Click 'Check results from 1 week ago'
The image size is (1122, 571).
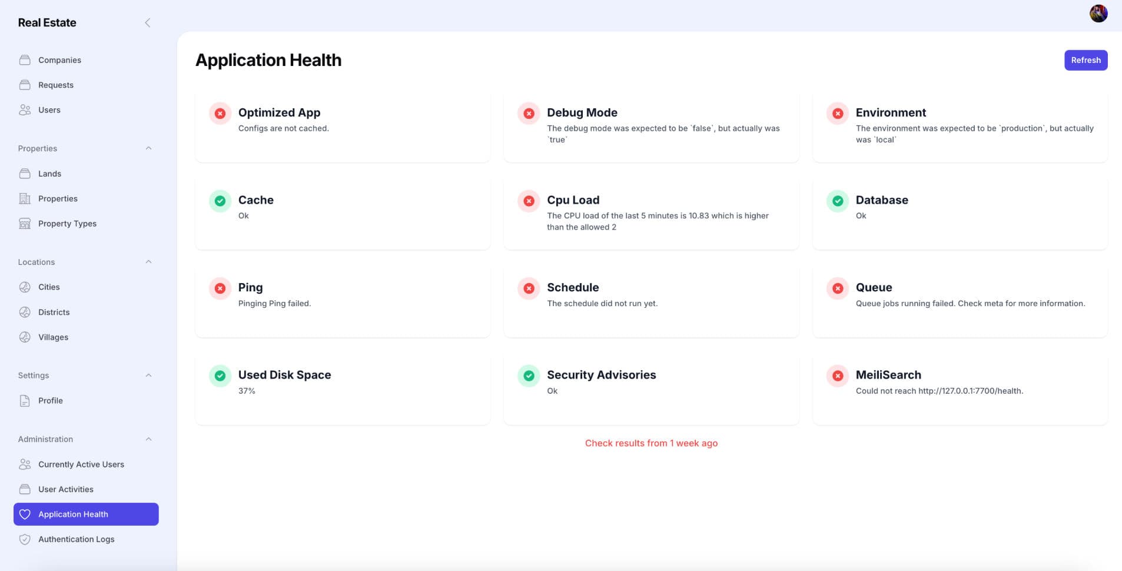(651, 443)
